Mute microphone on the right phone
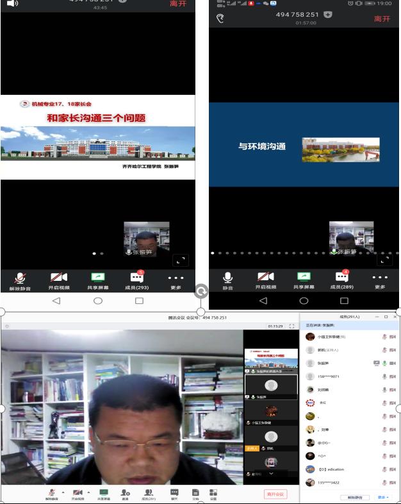Image resolution: width=401 pixels, height=504 pixels. click(227, 280)
